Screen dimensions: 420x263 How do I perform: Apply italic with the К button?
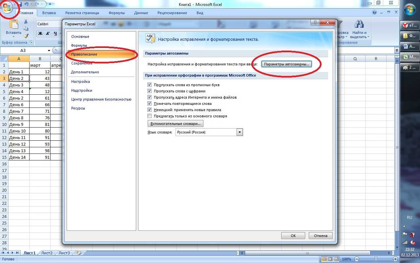point(48,33)
